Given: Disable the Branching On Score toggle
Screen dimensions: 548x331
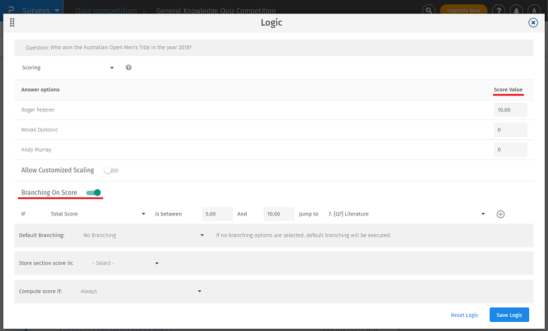Looking at the screenshot, I should [93, 193].
